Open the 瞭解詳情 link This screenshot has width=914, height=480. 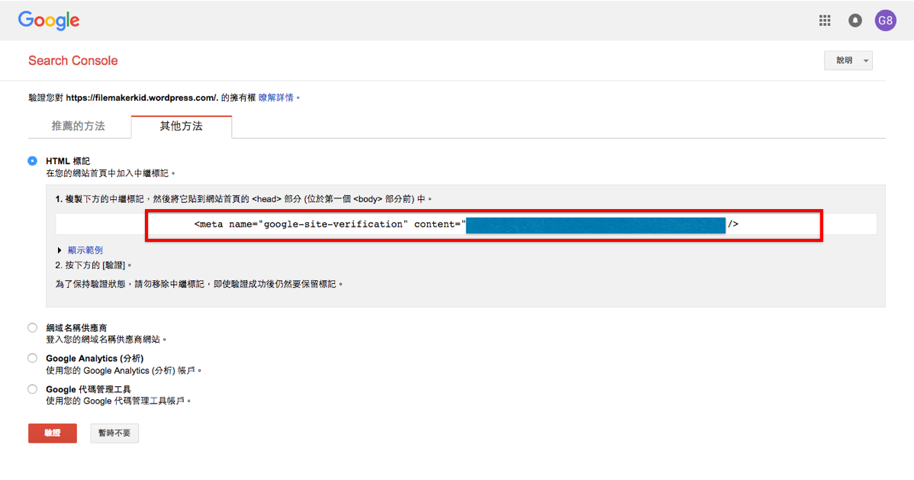coord(276,98)
